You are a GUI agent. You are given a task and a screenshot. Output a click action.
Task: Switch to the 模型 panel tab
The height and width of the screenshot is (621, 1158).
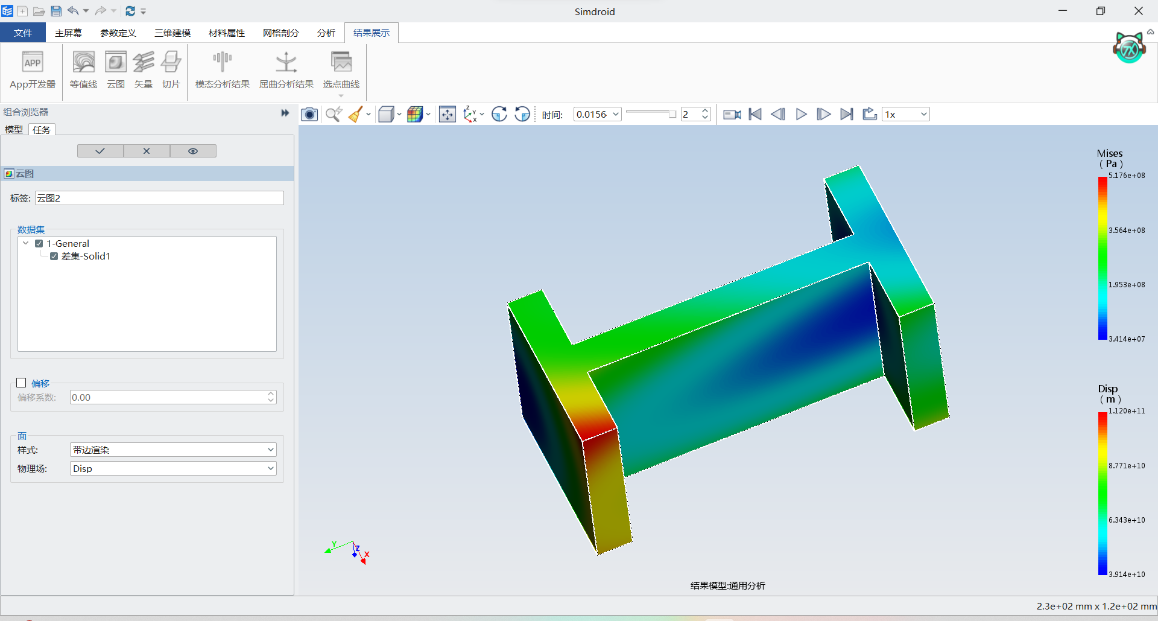coord(14,129)
